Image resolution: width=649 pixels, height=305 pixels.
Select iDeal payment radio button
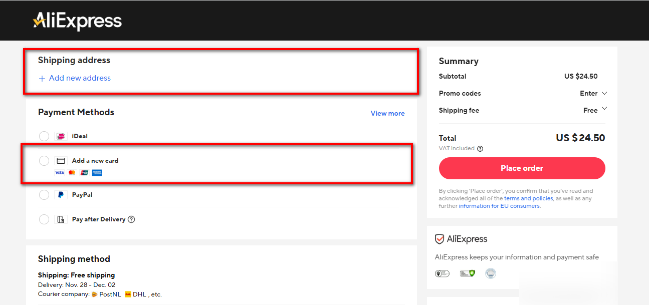(x=44, y=136)
